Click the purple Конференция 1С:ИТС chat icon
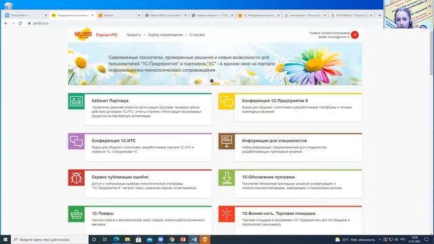The image size is (434, 244). pyautogui.click(x=76, y=141)
